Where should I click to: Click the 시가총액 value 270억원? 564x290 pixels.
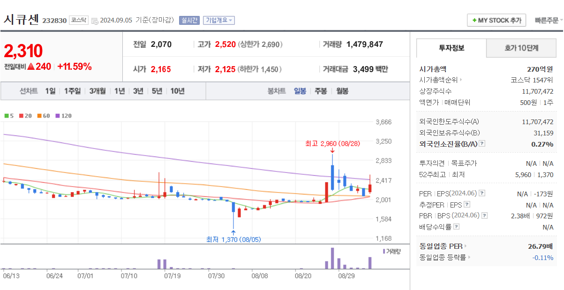click(540, 69)
